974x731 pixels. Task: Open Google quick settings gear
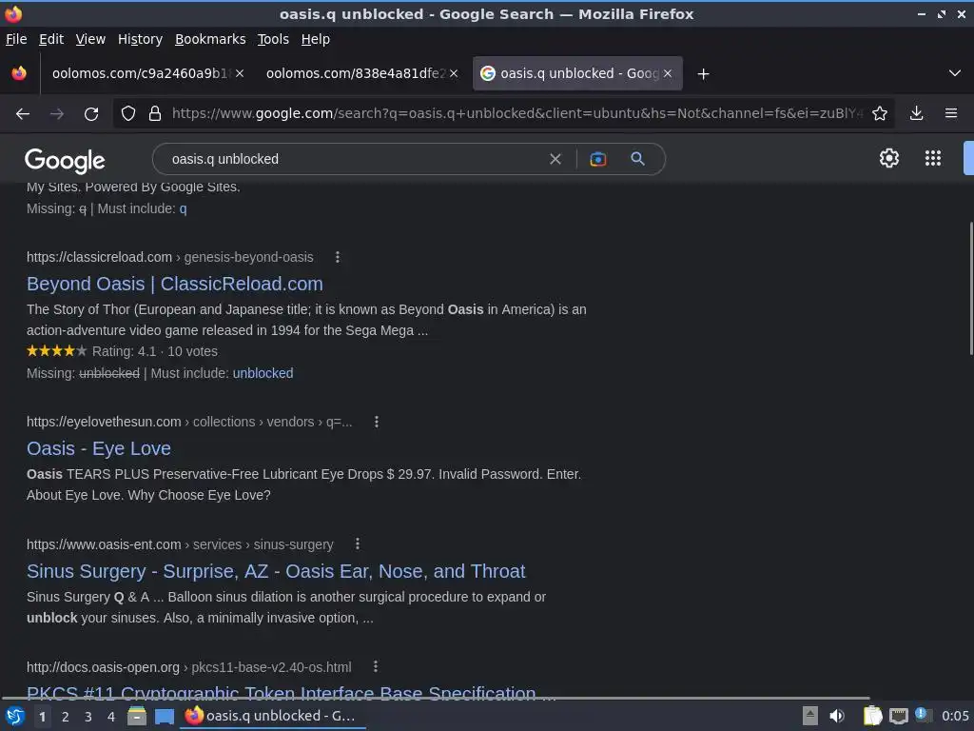coord(889,158)
